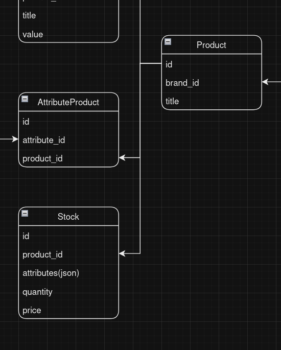Select the Product table header
Viewport: 281px width, 350px height.
coord(212,45)
